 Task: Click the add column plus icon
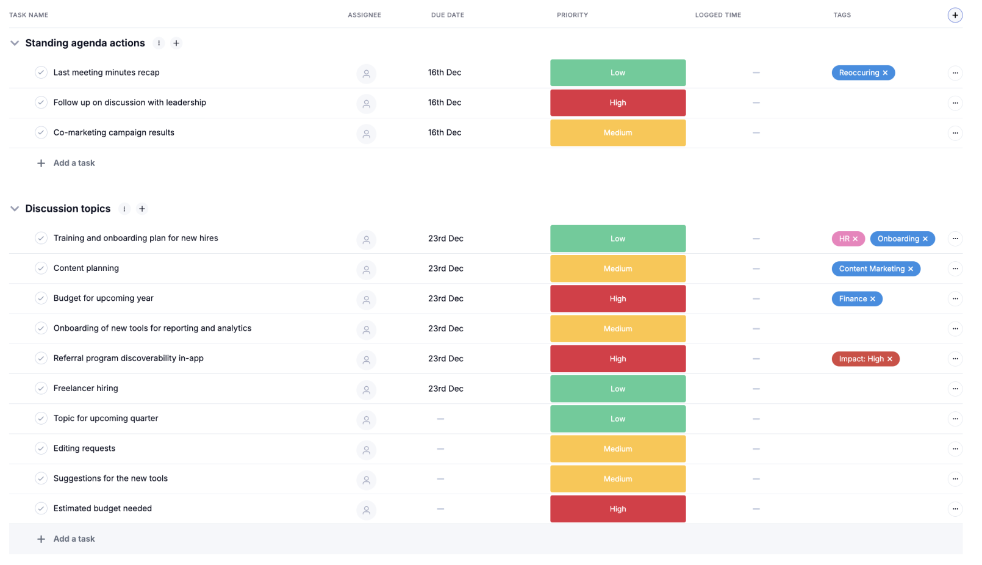pos(955,15)
